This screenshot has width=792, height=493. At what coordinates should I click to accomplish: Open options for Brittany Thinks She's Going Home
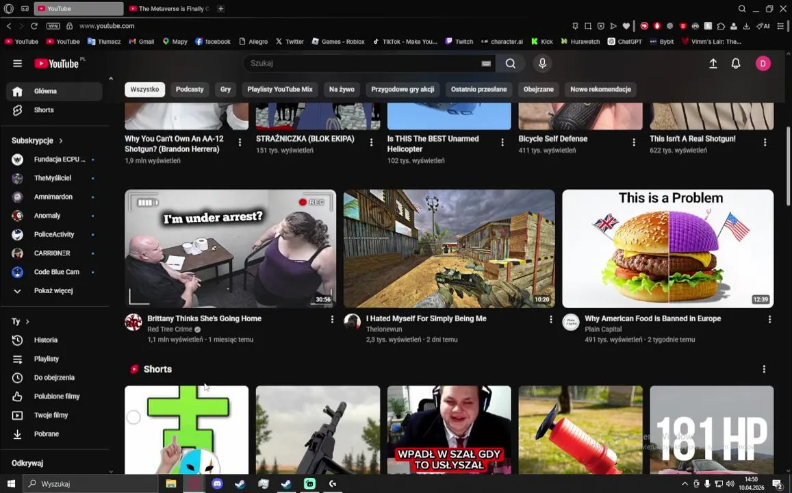click(332, 319)
